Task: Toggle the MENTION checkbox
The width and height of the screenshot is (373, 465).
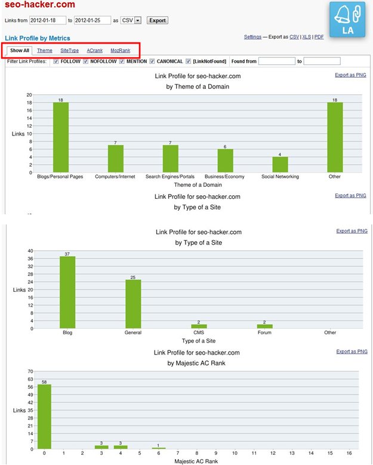Action: pyautogui.click(x=122, y=61)
